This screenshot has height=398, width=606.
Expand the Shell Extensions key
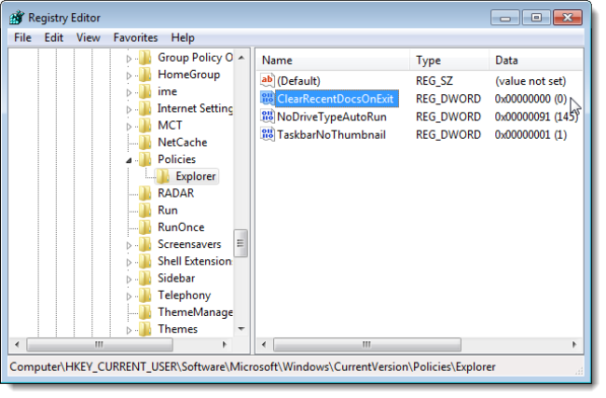129,262
